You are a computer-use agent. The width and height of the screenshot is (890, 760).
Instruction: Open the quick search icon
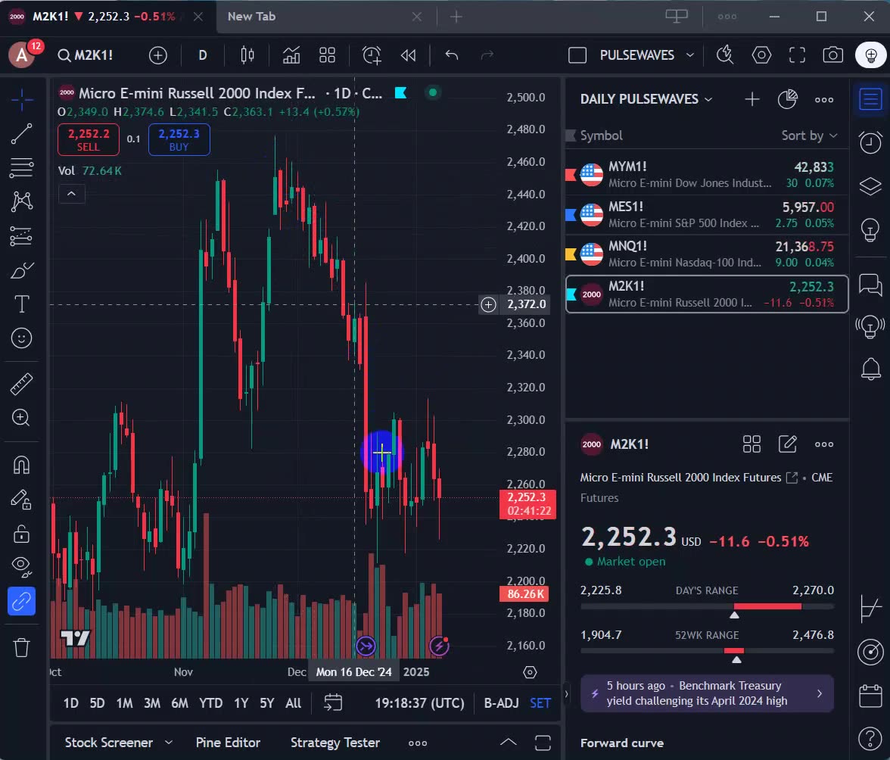(x=725, y=55)
